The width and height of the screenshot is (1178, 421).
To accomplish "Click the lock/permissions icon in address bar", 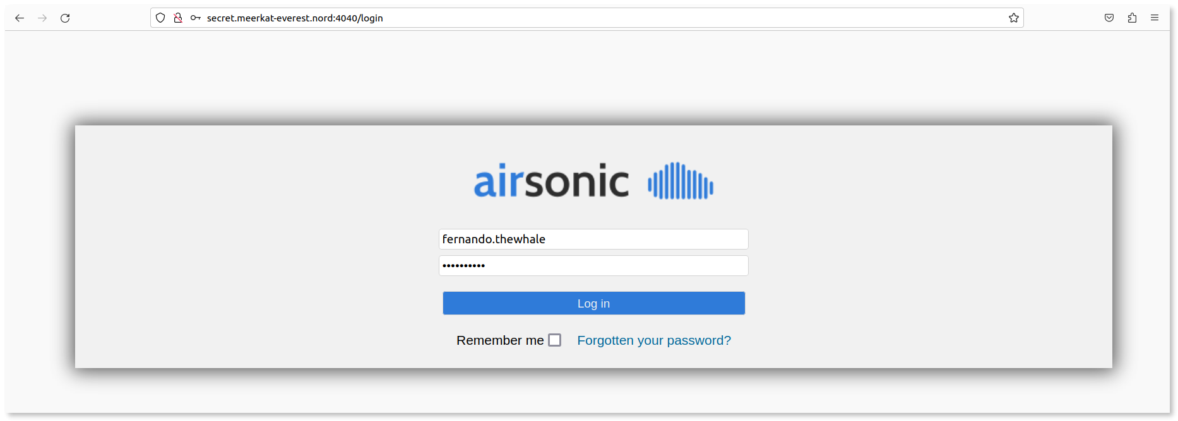I will pos(179,18).
